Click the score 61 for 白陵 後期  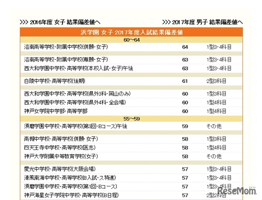[x=185, y=81]
